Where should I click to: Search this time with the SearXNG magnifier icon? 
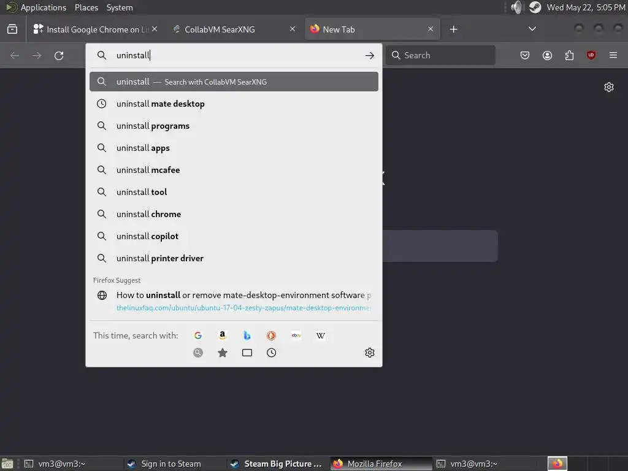click(198, 353)
